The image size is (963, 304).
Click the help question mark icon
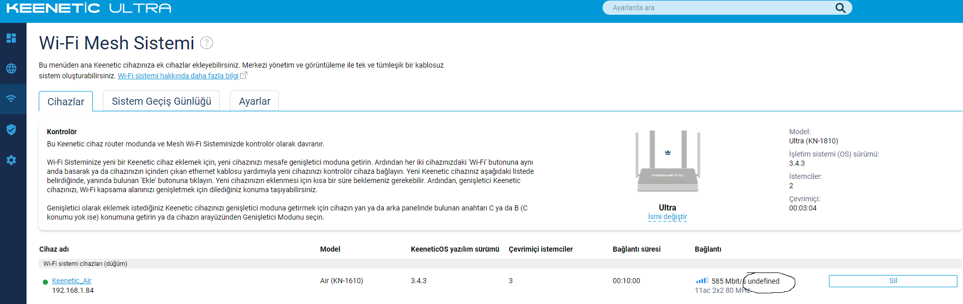(206, 43)
